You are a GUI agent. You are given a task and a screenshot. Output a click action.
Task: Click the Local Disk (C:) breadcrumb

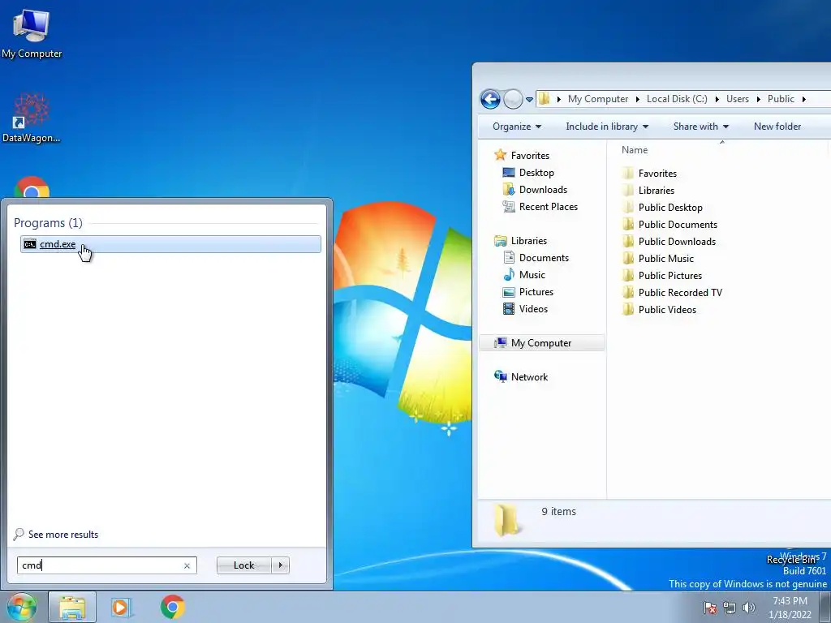point(677,99)
